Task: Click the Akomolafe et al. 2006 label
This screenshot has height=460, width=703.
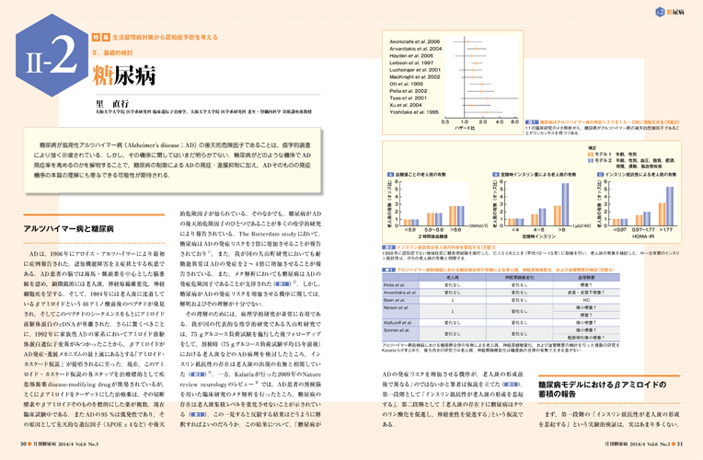Action: point(414,41)
